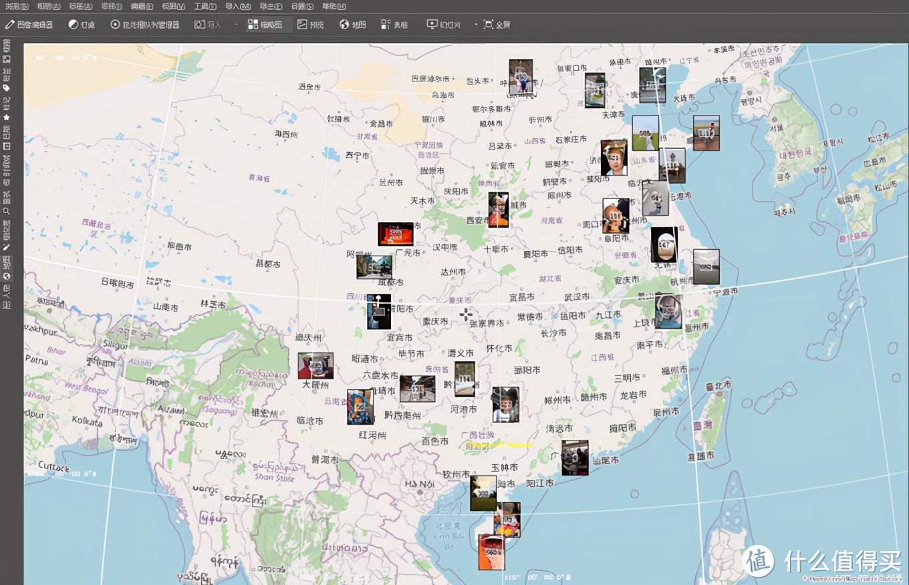Open the 灯桌 (Light Table) tool

click(x=82, y=25)
